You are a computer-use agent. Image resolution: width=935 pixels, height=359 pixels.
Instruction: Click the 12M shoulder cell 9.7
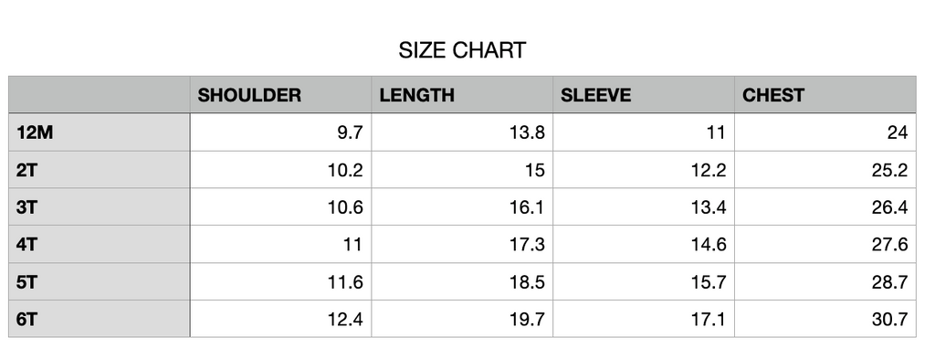(x=280, y=132)
